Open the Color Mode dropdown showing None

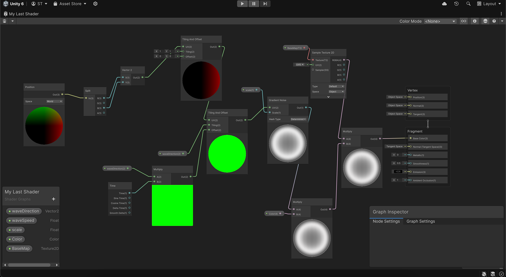tap(440, 21)
